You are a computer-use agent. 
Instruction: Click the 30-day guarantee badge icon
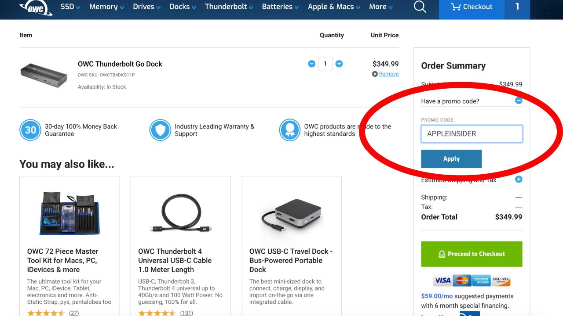(30, 130)
